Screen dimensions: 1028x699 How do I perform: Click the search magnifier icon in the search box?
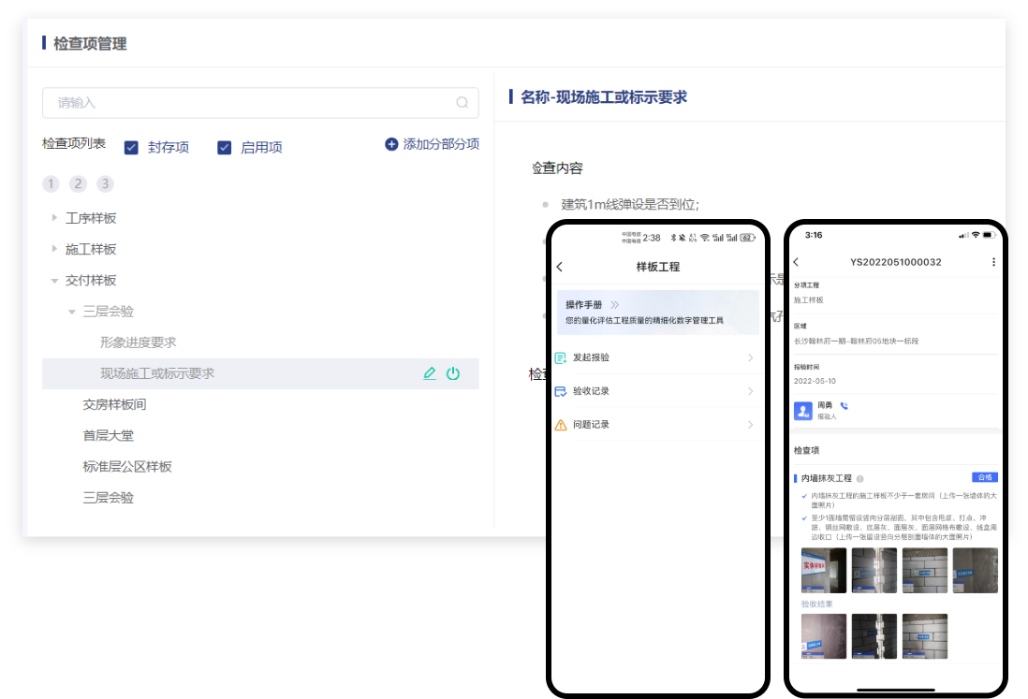463,102
